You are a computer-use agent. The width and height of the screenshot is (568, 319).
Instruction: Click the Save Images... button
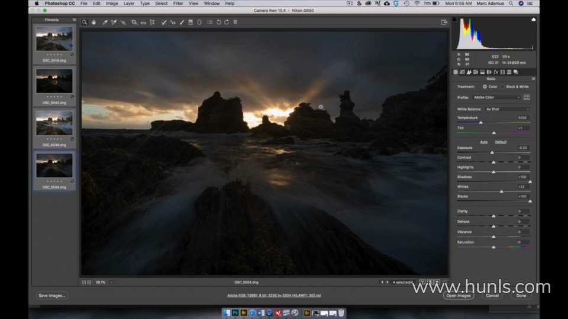pyautogui.click(x=52, y=295)
